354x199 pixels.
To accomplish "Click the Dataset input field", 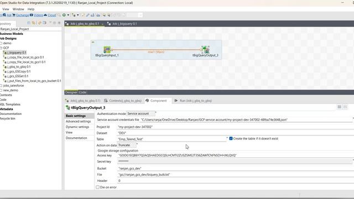I will [236, 133].
